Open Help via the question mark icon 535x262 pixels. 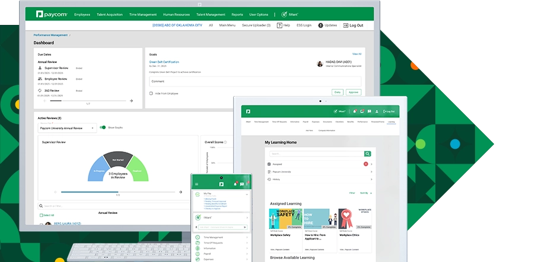pos(279,25)
